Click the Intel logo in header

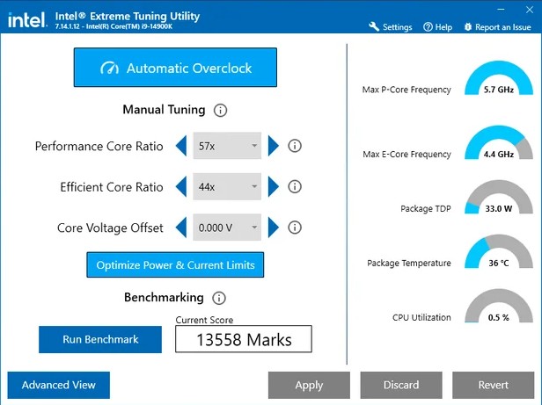click(x=27, y=20)
